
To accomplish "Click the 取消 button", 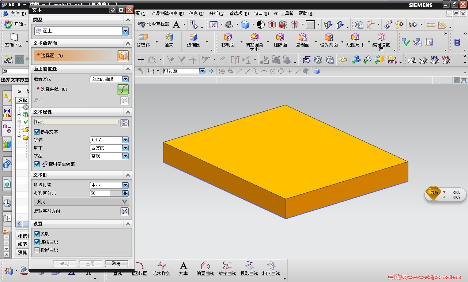I will [116, 264].
